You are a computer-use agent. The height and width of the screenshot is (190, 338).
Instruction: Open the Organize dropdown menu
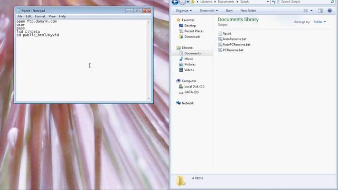[x=184, y=11]
